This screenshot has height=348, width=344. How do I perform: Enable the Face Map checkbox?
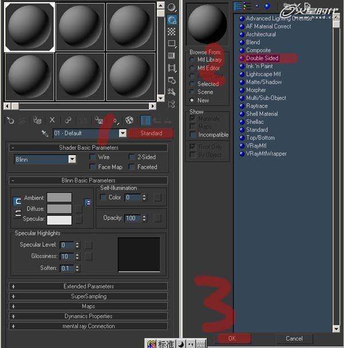(x=93, y=167)
